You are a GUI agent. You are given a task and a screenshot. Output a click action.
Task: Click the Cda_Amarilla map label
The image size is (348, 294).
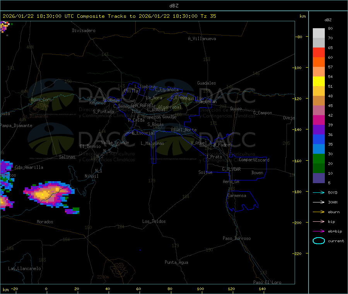click(x=29, y=167)
